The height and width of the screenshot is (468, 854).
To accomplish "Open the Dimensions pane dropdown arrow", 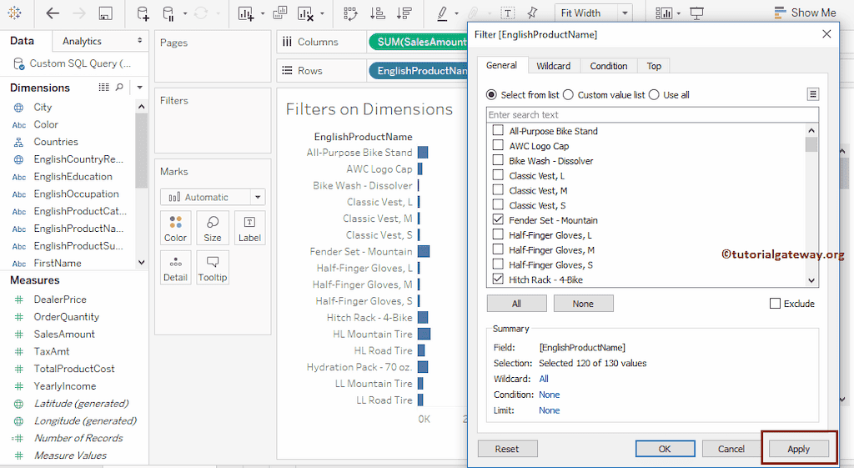I will [140, 87].
